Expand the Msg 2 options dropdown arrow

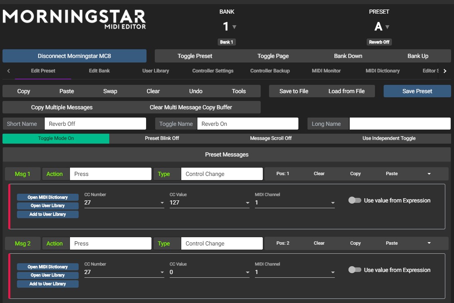[x=429, y=243]
